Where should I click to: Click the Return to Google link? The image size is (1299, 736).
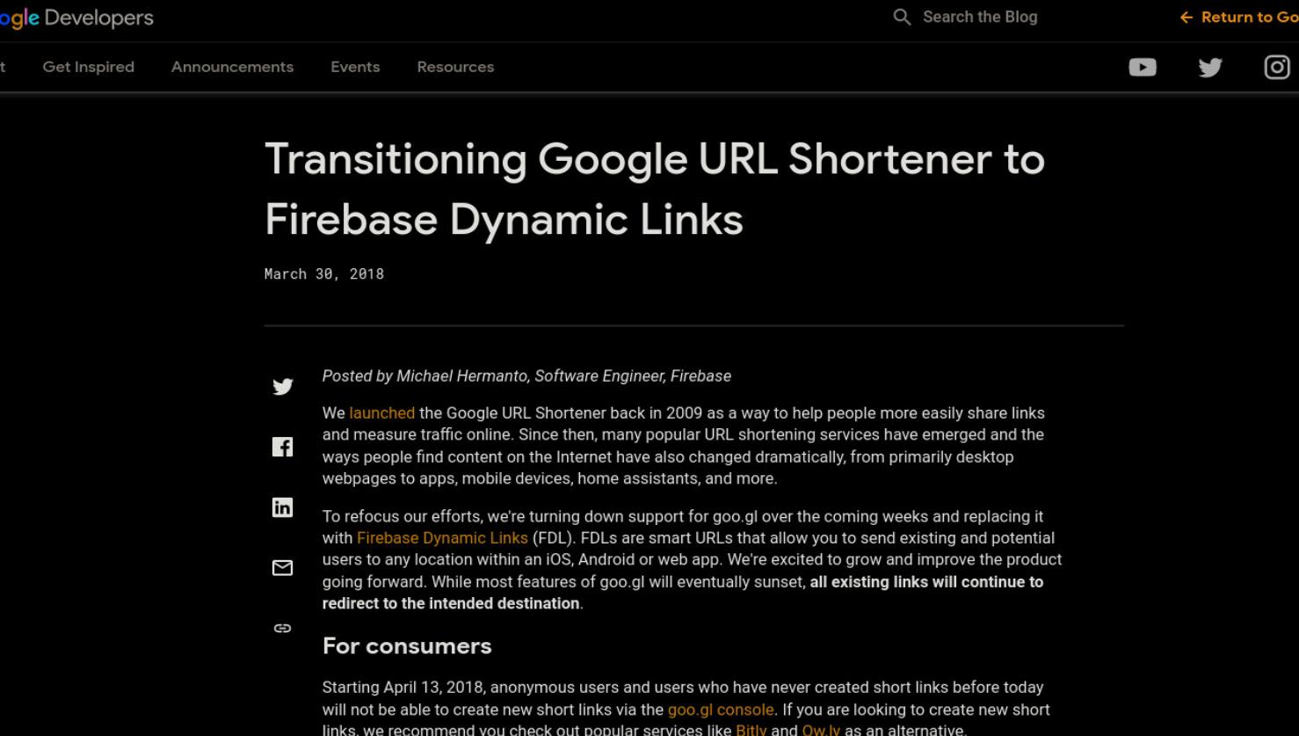pyautogui.click(x=1239, y=17)
